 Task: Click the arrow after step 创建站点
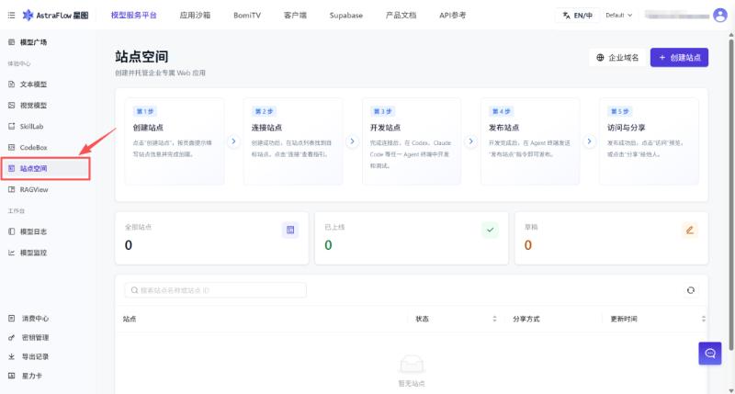(x=233, y=141)
